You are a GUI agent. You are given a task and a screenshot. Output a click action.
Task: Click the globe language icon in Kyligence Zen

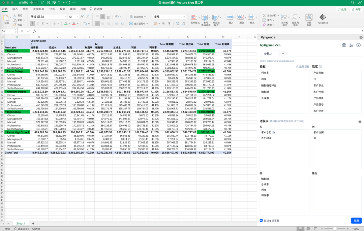point(344,45)
